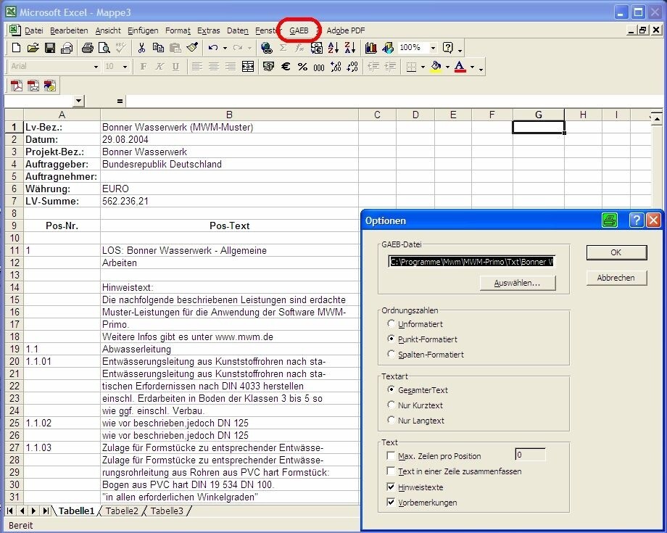Click the Print icon in the toolbar
Screen dimensions: 667x533
[x=87, y=48]
